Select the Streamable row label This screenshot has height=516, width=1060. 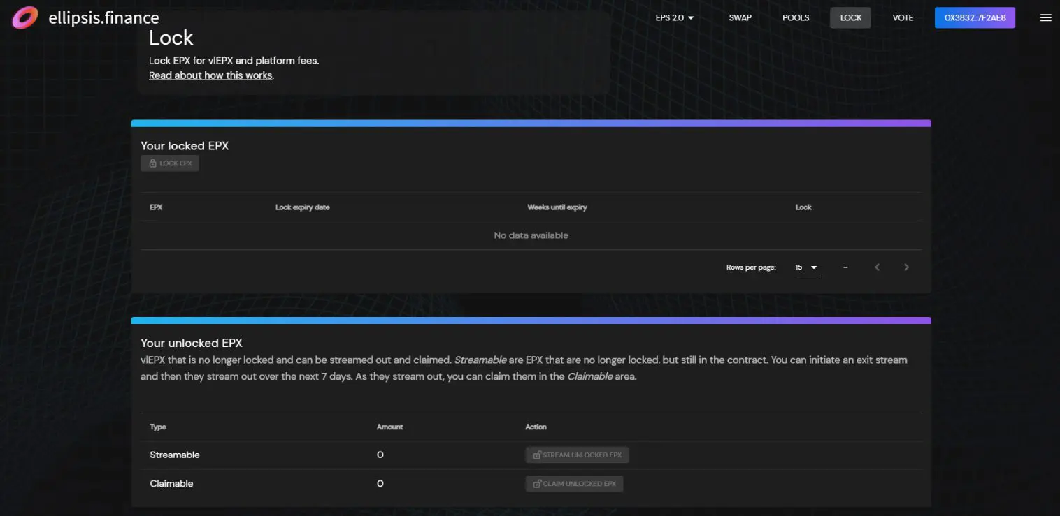tap(175, 455)
